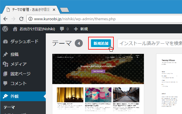This screenshot has width=182, height=114.
Task: Click the メディア media icon
Action: click(5, 64)
